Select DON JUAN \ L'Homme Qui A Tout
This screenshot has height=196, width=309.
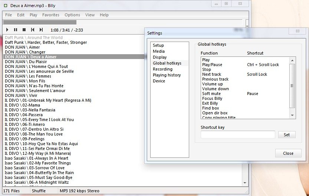pos(36,66)
